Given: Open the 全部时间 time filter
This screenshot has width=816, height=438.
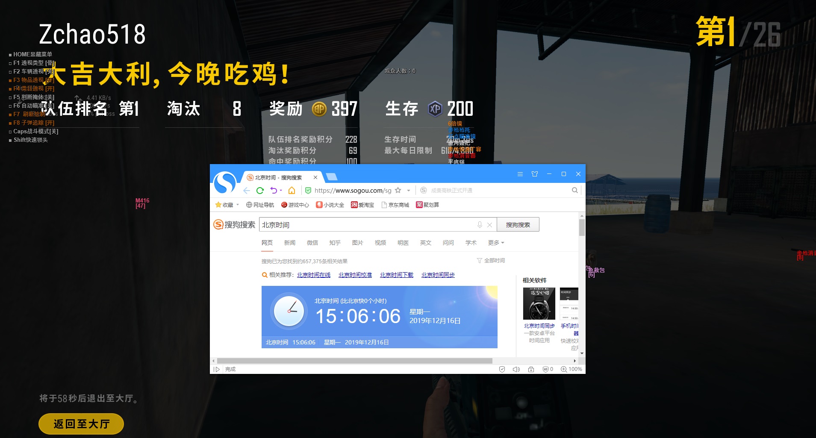Looking at the screenshot, I should (491, 261).
